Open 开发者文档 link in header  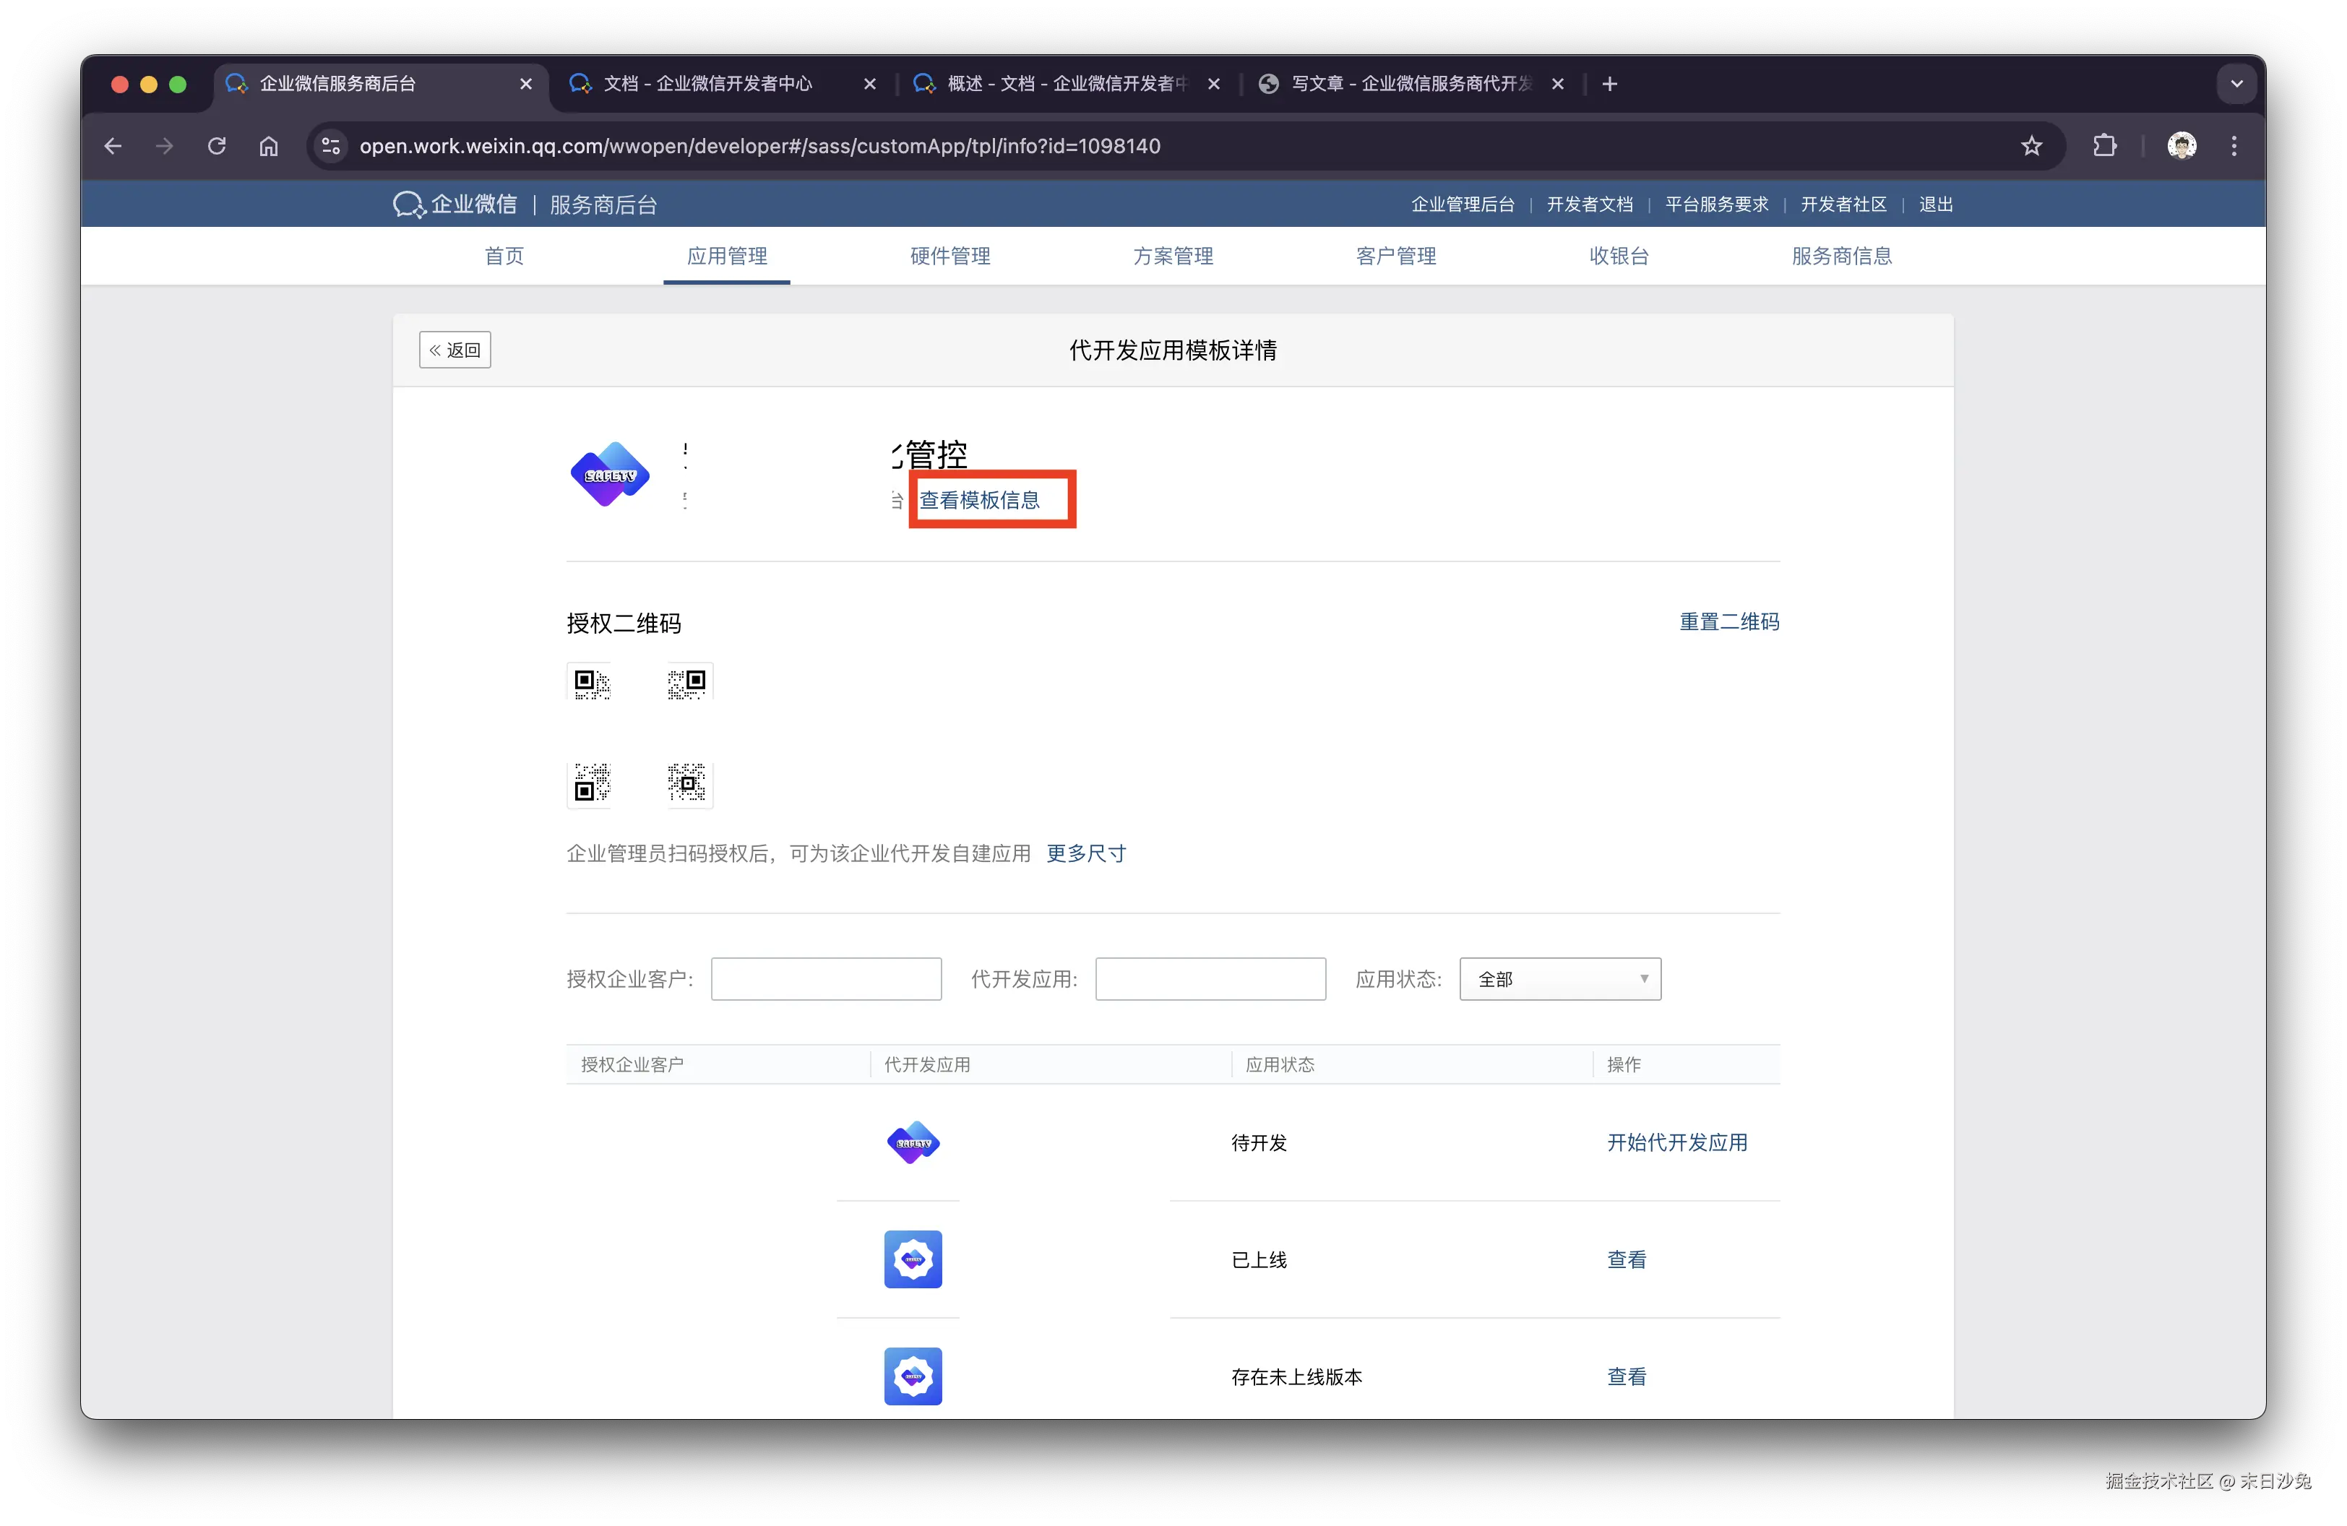[1590, 204]
